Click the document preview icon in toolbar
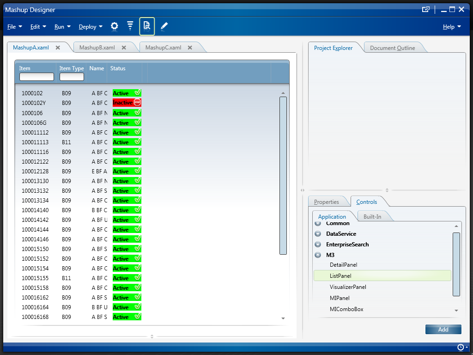This screenshot has height=355, width=473. 147,26
